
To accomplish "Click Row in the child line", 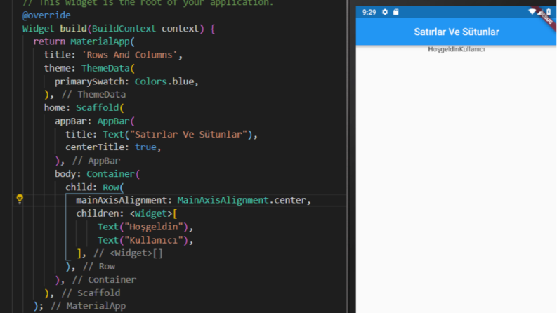I will pos(111,187).
